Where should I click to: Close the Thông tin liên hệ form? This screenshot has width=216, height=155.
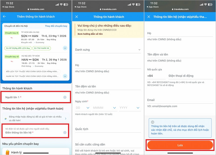click(149, 17)
